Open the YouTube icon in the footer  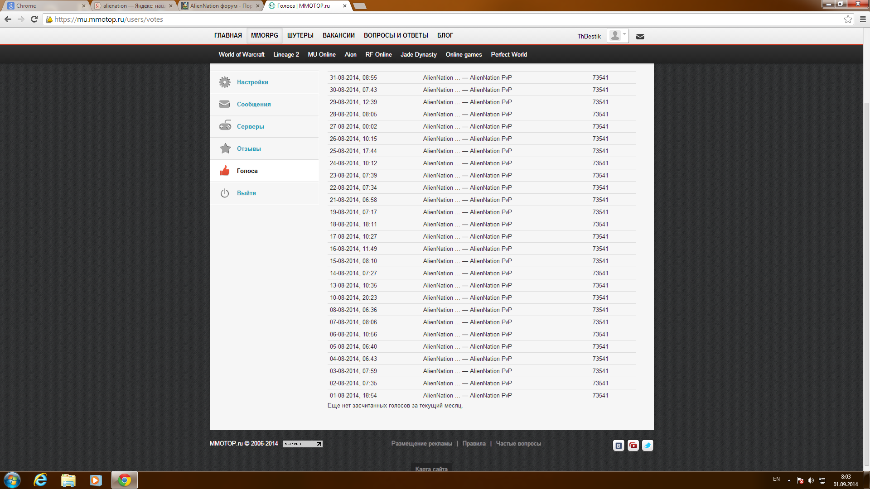[x=633, y=446]
